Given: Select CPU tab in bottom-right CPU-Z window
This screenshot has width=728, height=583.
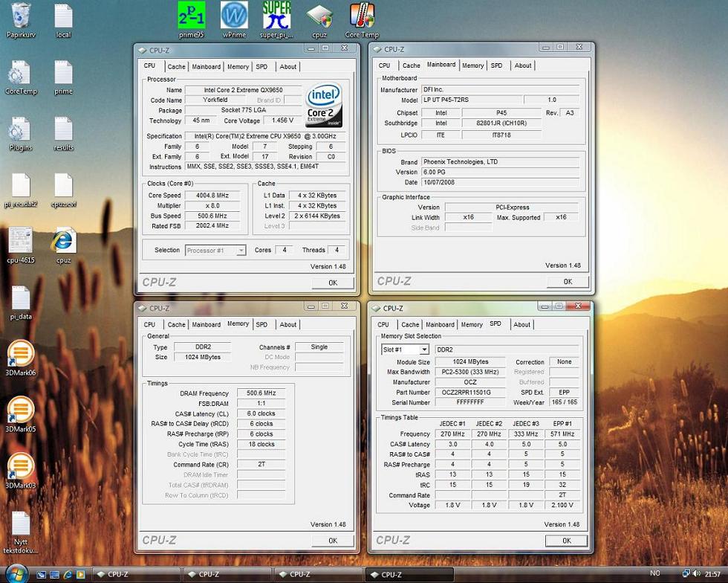Looking at the screenshot, I should (x=383, y=324).
